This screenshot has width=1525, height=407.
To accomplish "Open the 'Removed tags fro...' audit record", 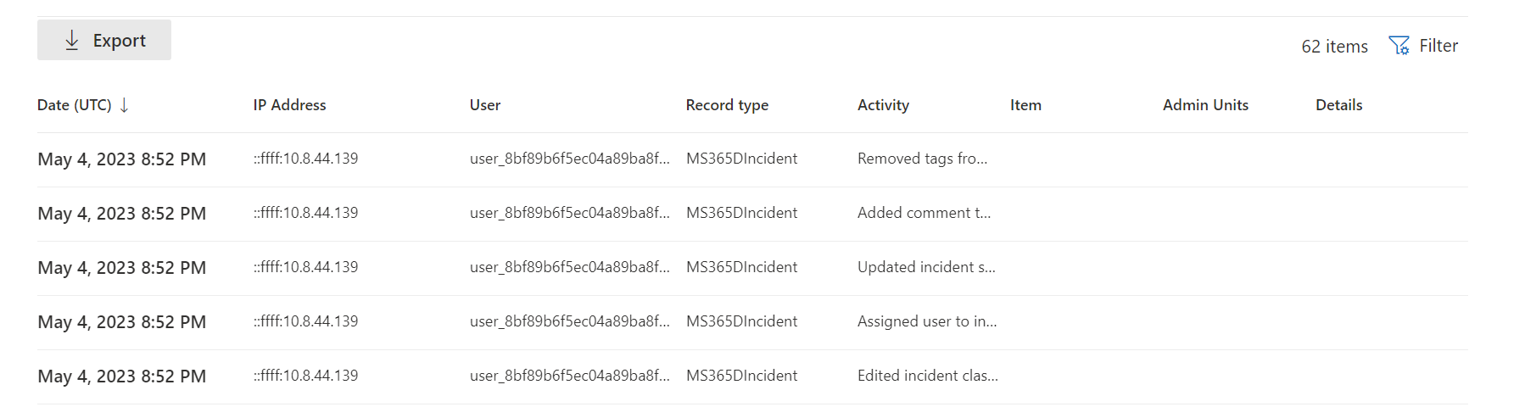I will coord(922,159).
